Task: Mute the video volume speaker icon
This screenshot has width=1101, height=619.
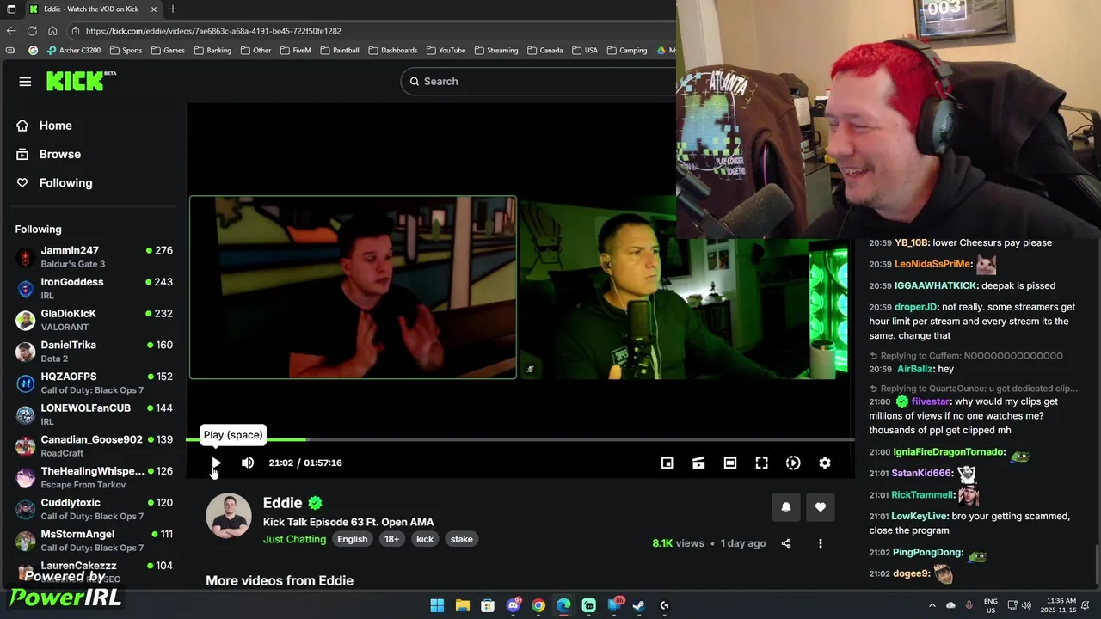Action: [248, 463]
